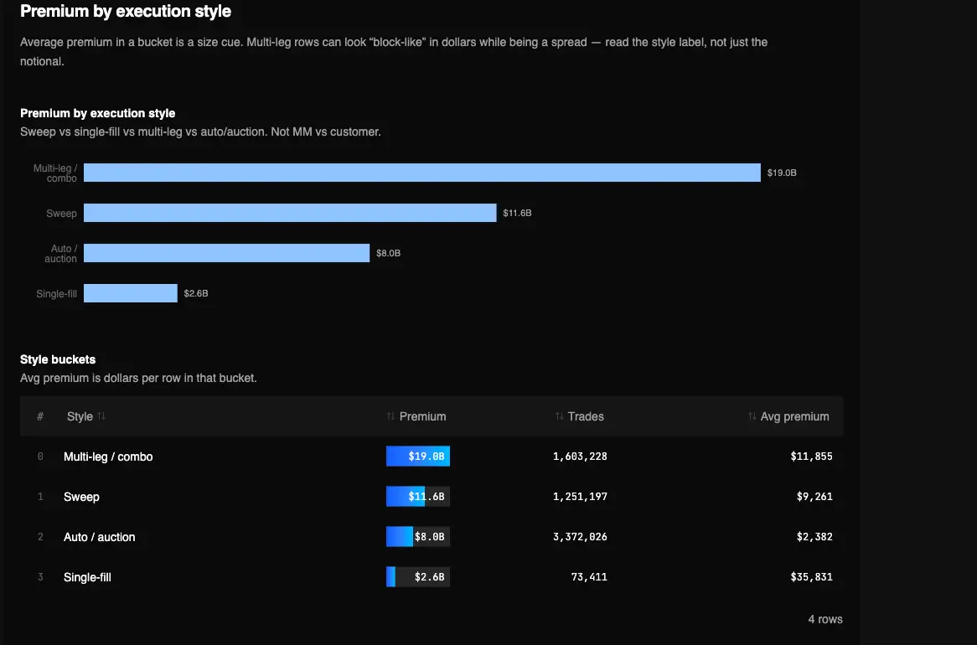Click trades value 73,411

[x=589, y=577]
